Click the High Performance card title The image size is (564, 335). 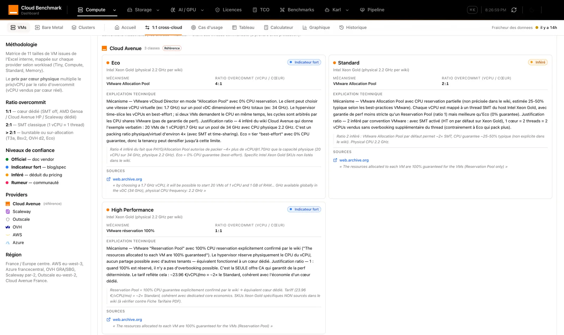point(133,210)
